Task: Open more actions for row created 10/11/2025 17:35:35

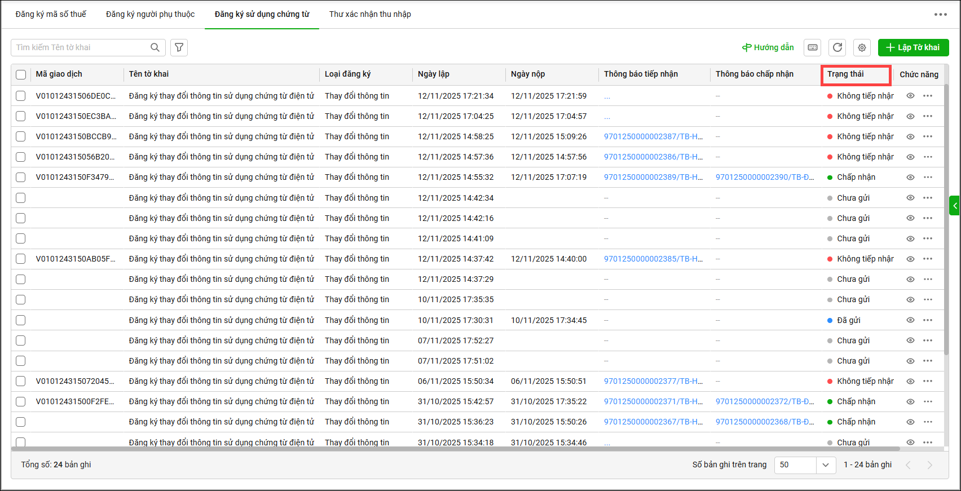Action: click(x=928, y=299)
